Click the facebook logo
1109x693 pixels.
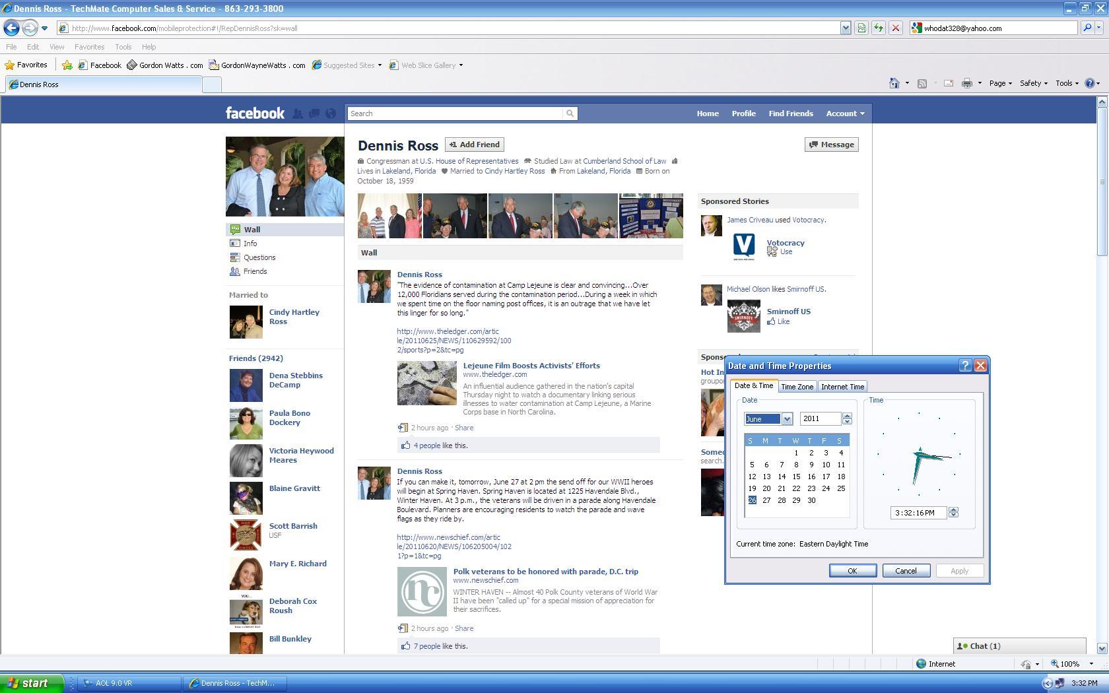[255, 113]
